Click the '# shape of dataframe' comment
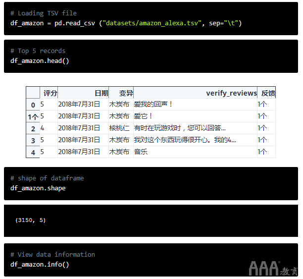The height and width of the screenshot is (279, 303). coord(47,178)
